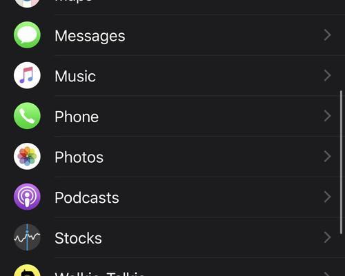The height and width of the screenshot is (276, 345).
Task: Open Music settings via its chevron
Action: (x=327, y=76)
